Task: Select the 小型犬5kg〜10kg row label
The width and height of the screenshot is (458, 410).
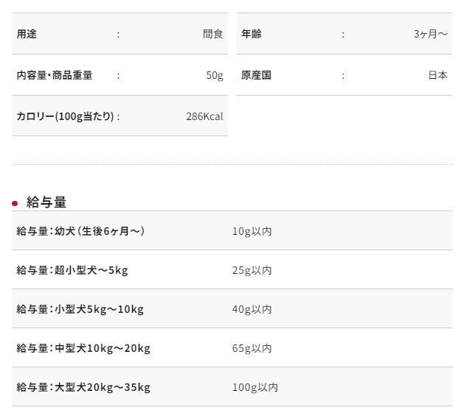Action: 80,309
